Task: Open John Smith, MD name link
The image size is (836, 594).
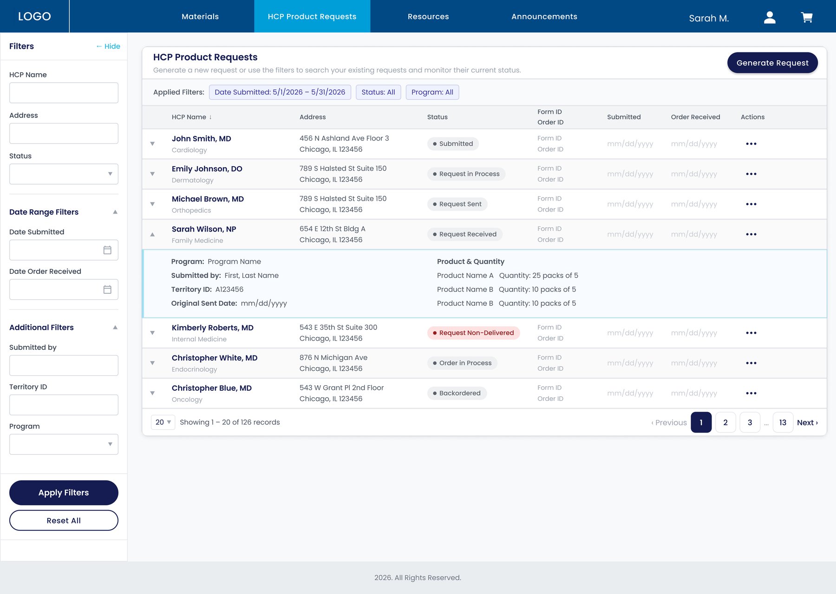Action: tap(202, 139)
